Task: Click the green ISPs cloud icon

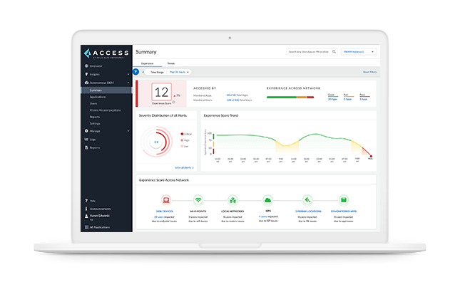Action: [268, 200]
